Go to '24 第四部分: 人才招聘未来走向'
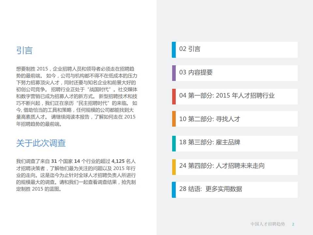Image resolution: width=313 pixels, height=235 pixels. coord(235,167)
